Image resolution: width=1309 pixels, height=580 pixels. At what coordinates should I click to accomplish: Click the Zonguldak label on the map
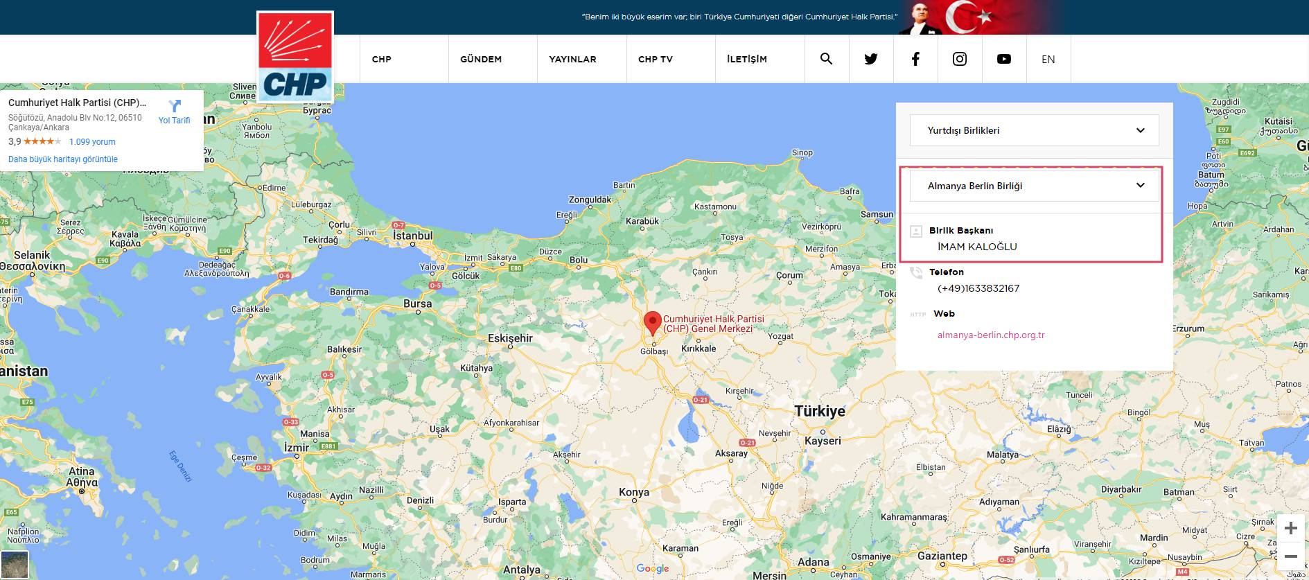(590, 200)
